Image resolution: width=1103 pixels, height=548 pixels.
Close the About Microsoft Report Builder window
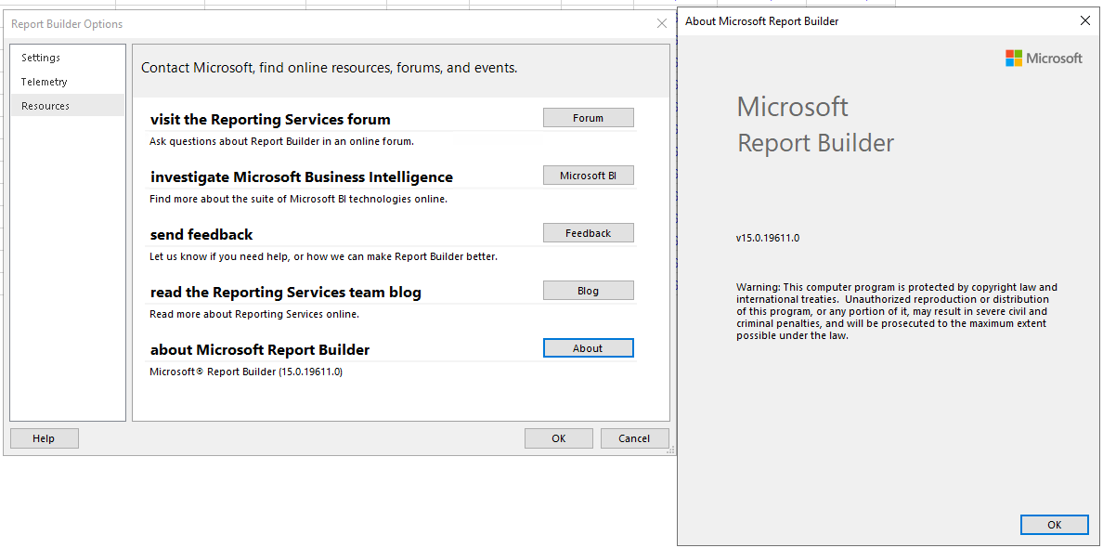1084,21
